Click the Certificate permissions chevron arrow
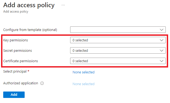 [161, 61]
